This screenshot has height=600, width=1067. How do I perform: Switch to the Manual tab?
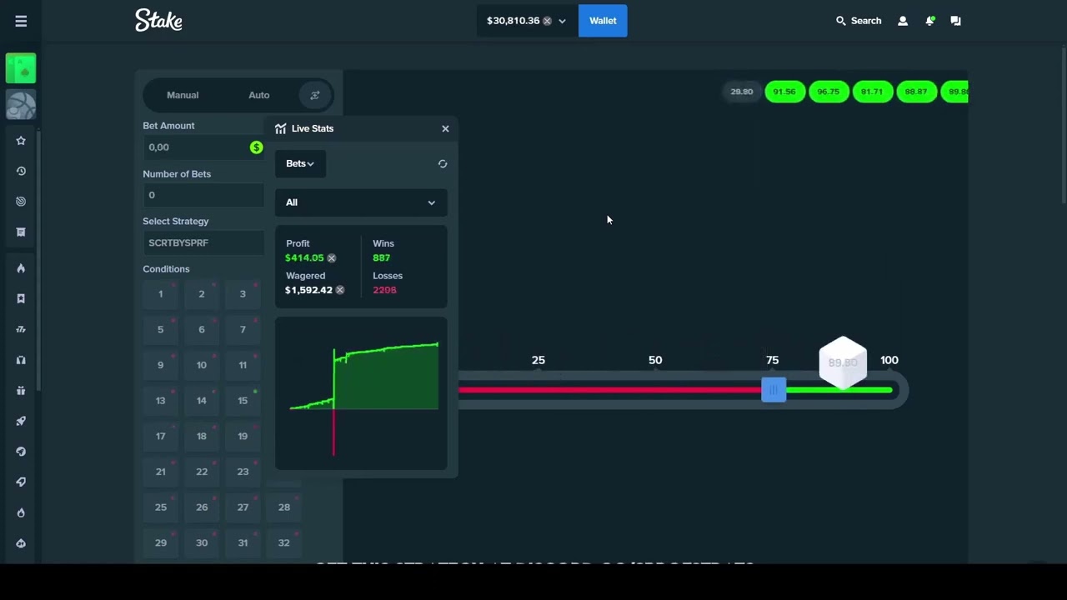click(x=183, y=95)
